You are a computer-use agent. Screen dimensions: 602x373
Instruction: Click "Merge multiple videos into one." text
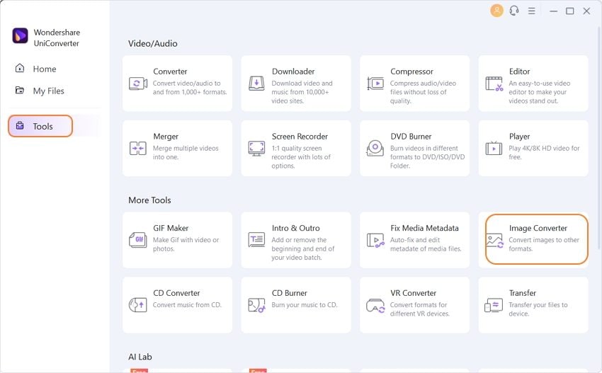[186, 153]
